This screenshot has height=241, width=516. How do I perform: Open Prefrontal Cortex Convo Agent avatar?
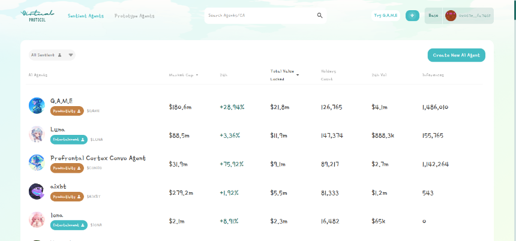[37, 162]
